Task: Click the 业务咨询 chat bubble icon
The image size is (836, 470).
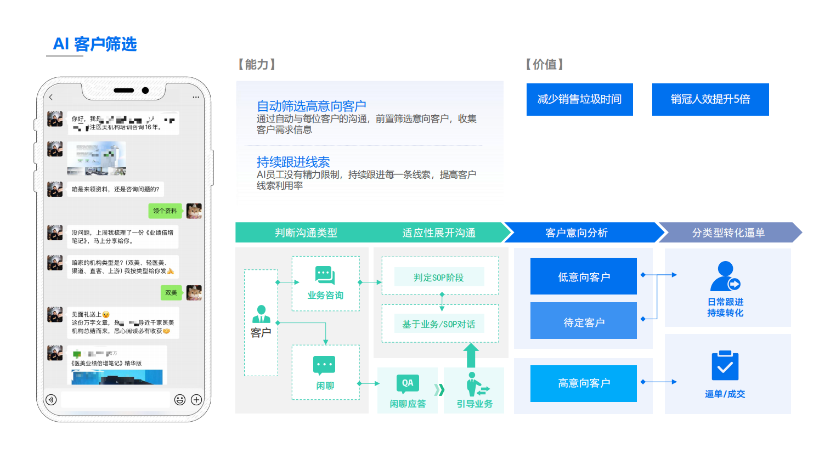Action: coord(325,275)
